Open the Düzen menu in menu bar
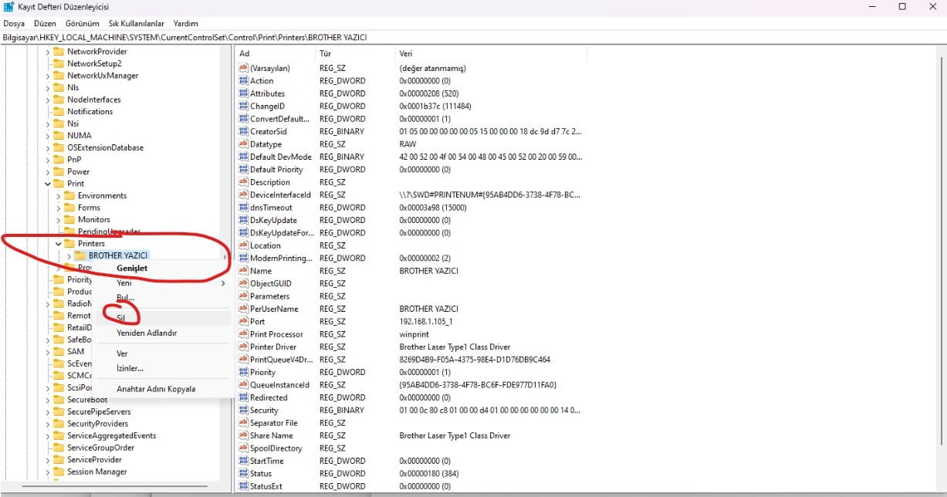This screenshot has height=497, width=947. pyautogui.click(x=45, y=24)
